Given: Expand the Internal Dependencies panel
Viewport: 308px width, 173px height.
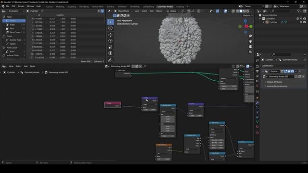Looking at the screenshot, I should 277,86.
